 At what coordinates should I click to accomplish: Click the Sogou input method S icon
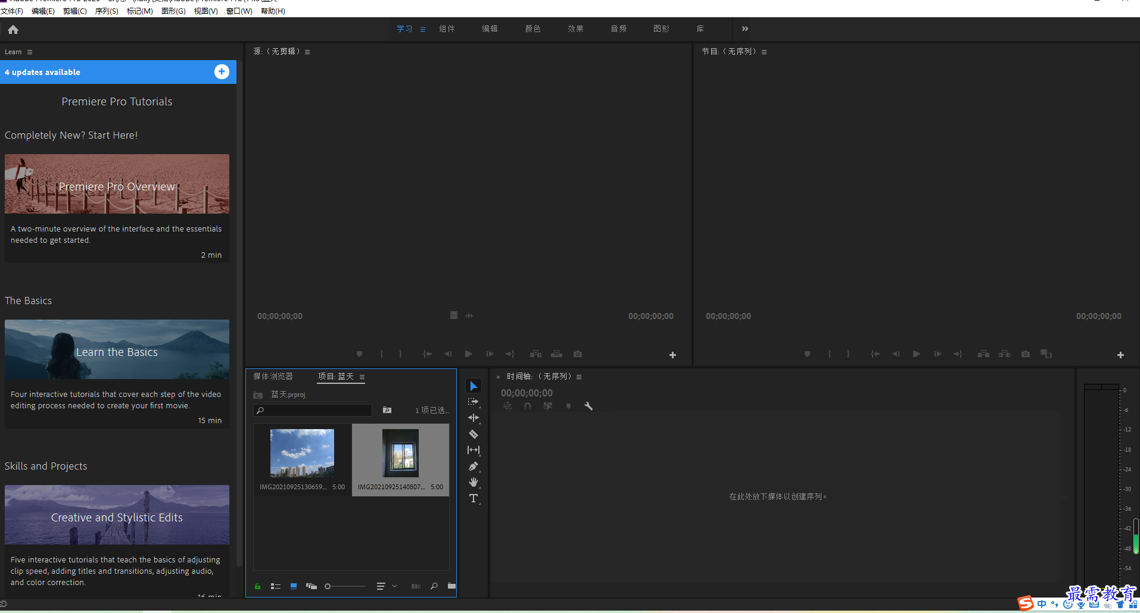[x=1026, y=603]
